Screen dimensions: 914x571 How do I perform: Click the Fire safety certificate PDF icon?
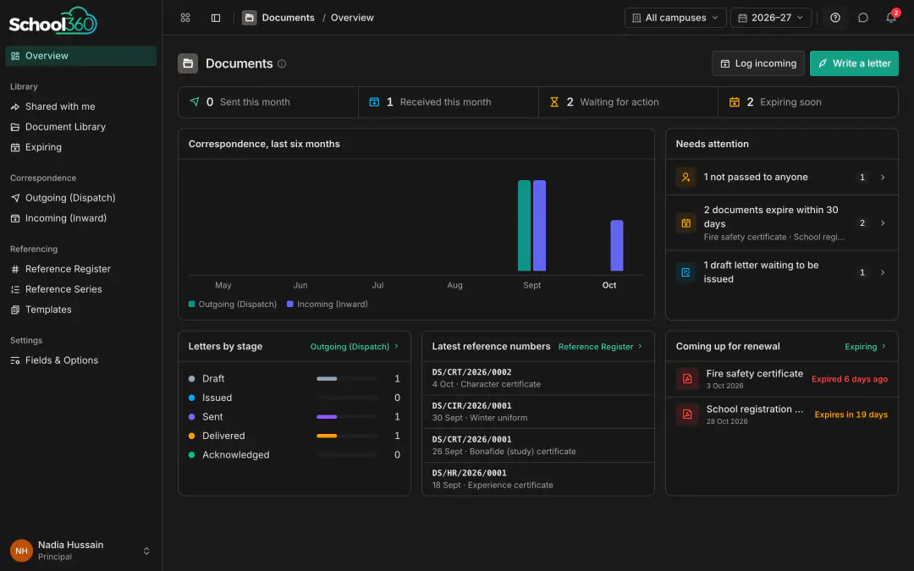687,379
